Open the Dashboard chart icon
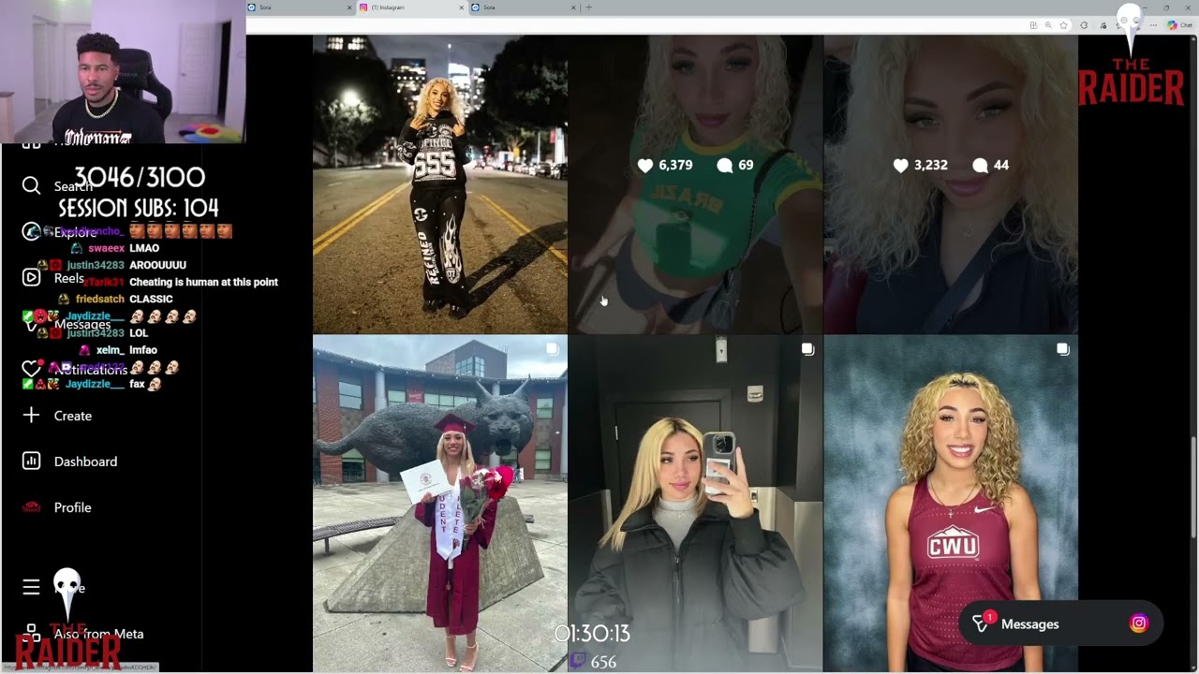The height and width of the screenshot is (674, 1199). [x=31, y=461]
